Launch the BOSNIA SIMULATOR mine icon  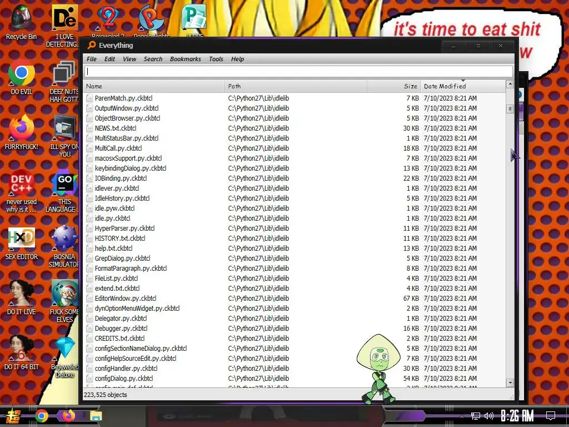[x=64, y=246]
